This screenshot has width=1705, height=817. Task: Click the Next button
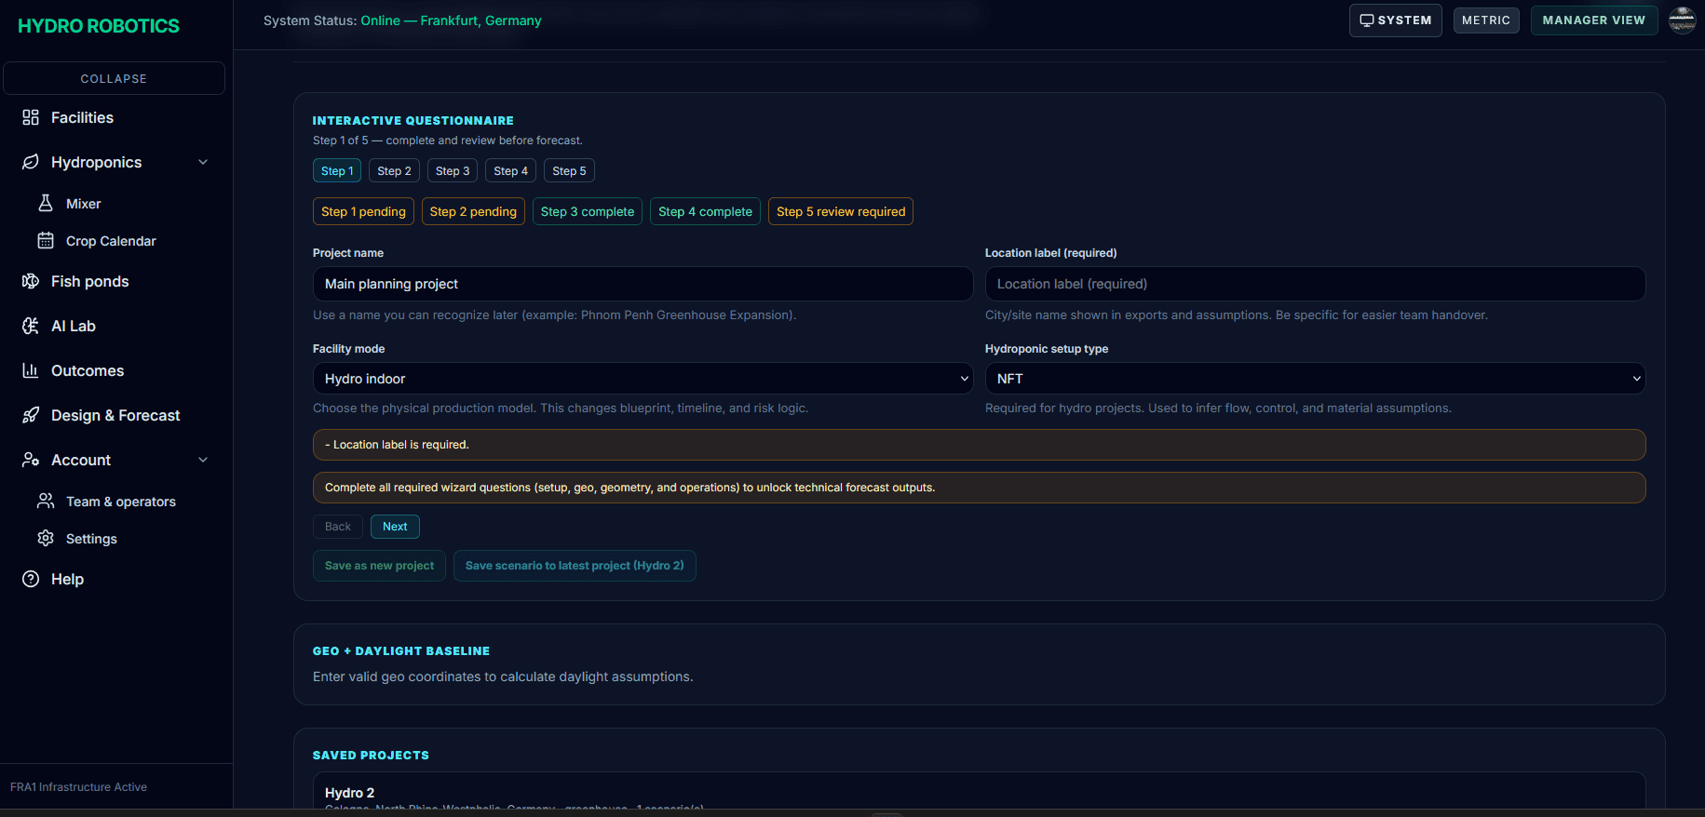pyautogui.click(x=395, y=527)
